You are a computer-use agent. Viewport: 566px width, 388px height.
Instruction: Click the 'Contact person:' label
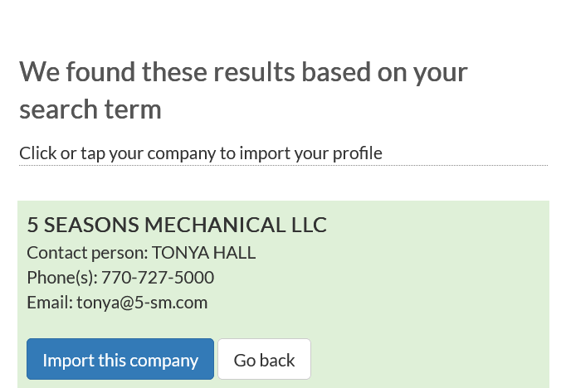[87, 253]
